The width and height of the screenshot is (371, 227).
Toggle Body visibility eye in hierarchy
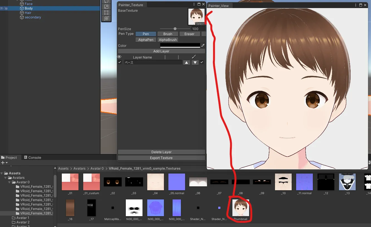pyautogui.click(x=2, y=8)
